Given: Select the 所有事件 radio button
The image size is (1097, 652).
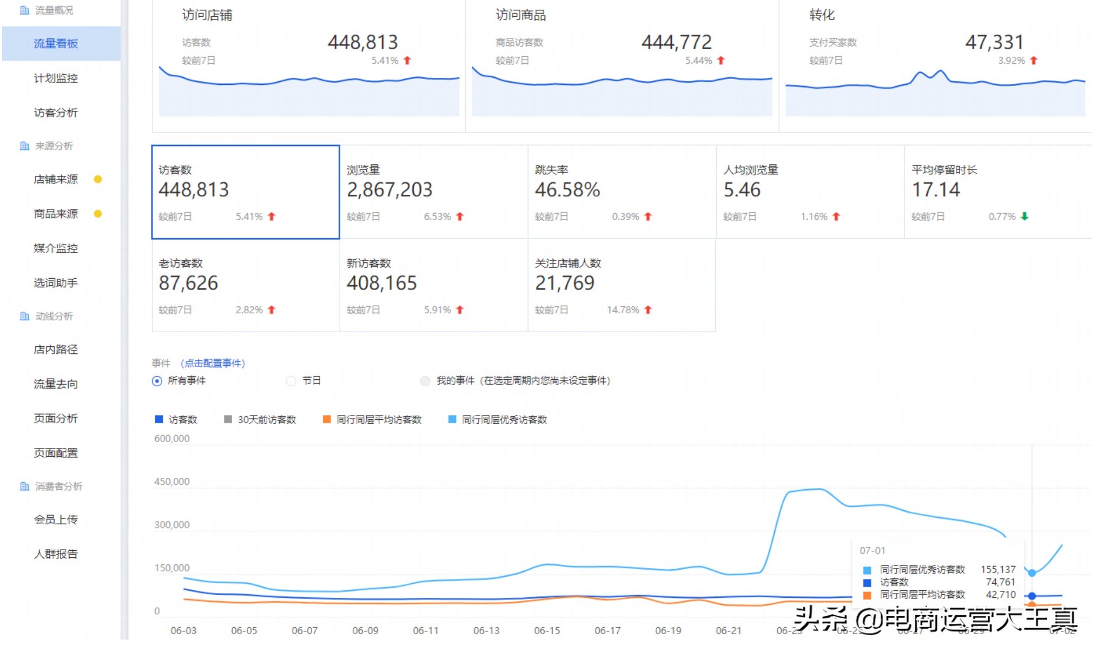Looking at the screenshot, I should (157, 381).
